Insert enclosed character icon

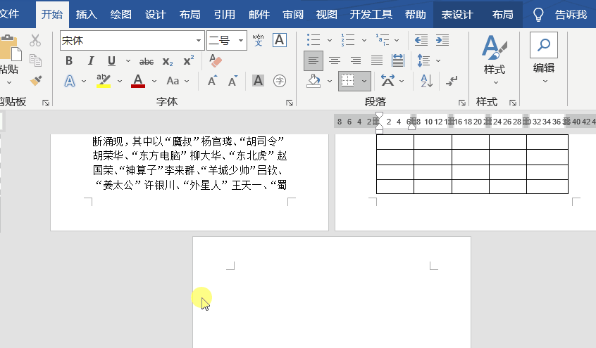coord(280,80)
